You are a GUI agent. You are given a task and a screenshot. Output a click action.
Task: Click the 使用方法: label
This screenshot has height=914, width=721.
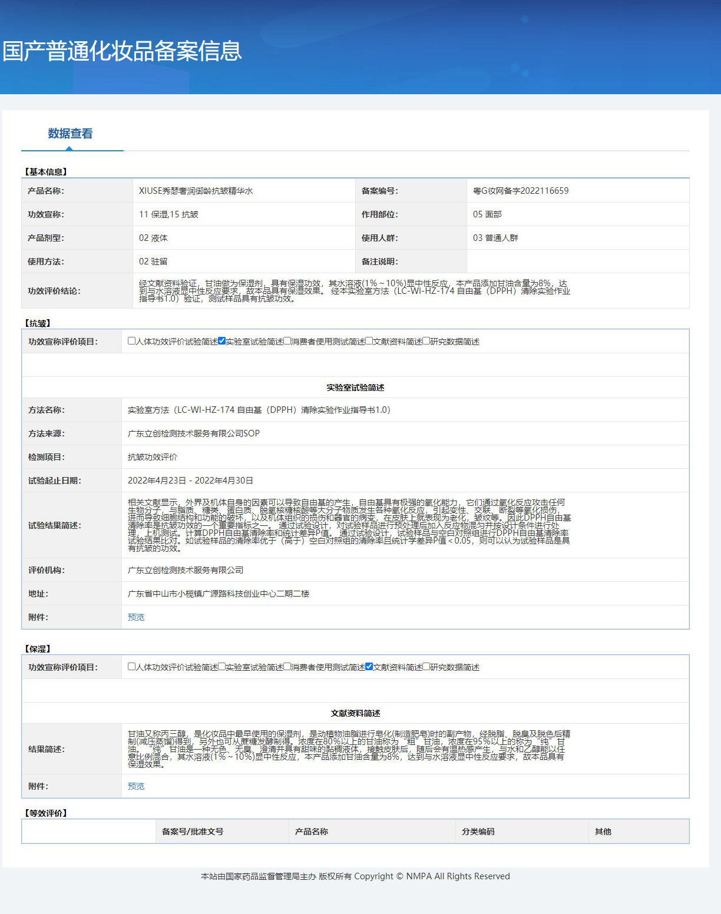pos(46,261)
